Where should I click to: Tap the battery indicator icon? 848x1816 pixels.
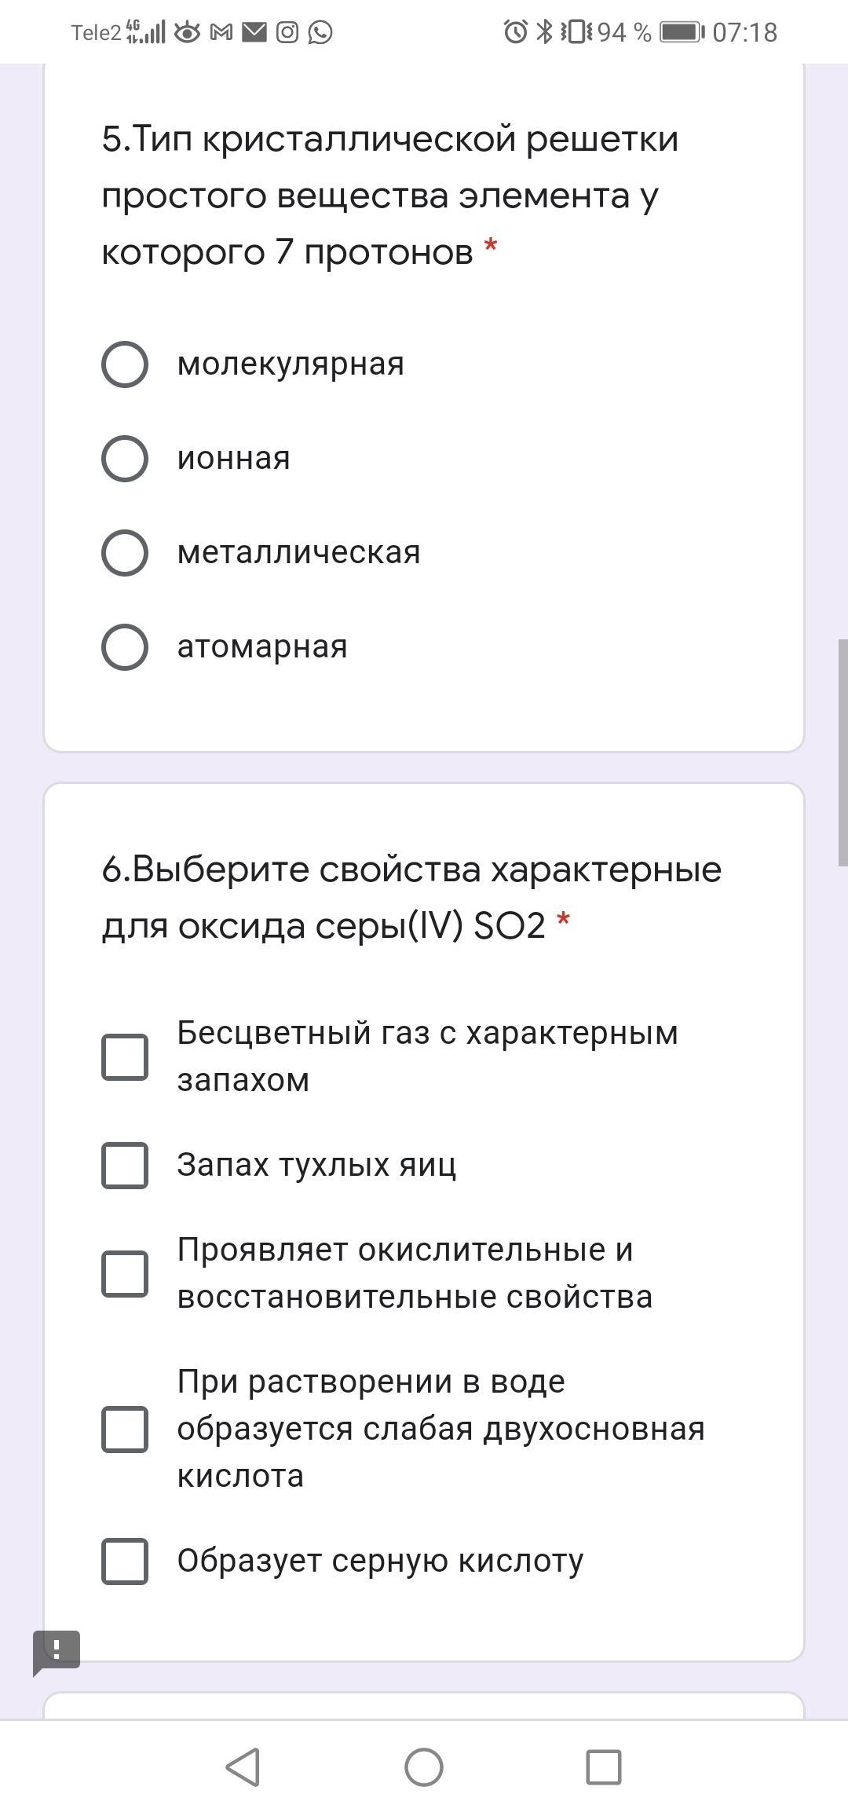tap(682, 32)
